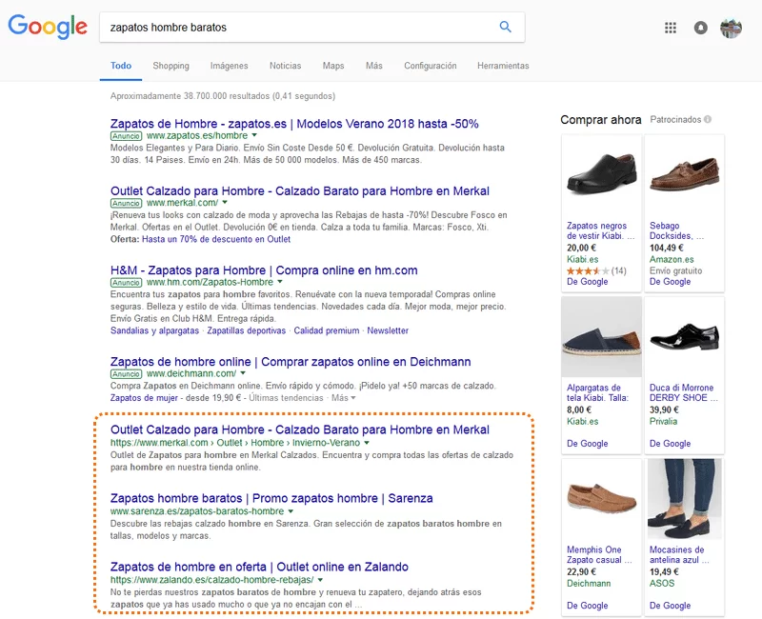
Task: Expand the merkal.com ad URL dropdown arrow
Action: (x=225, y=203)
